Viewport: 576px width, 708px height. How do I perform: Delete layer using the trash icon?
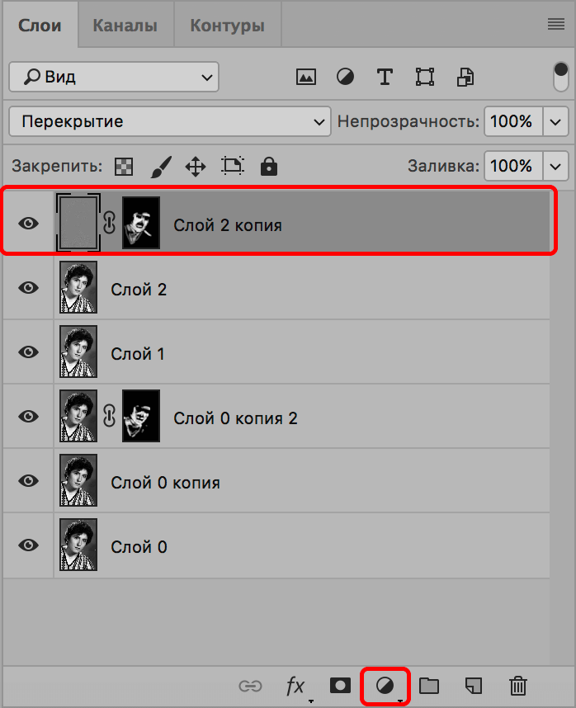(x=517, y=685)
